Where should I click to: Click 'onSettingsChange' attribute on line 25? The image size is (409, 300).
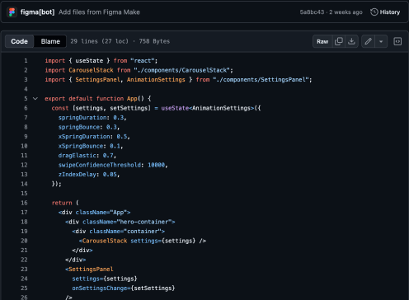[x=100, y=288]
